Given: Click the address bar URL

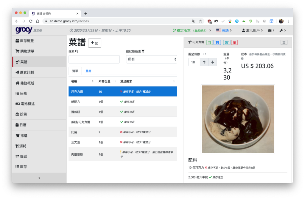Looking at the screenshot, I should pos(69,21).
